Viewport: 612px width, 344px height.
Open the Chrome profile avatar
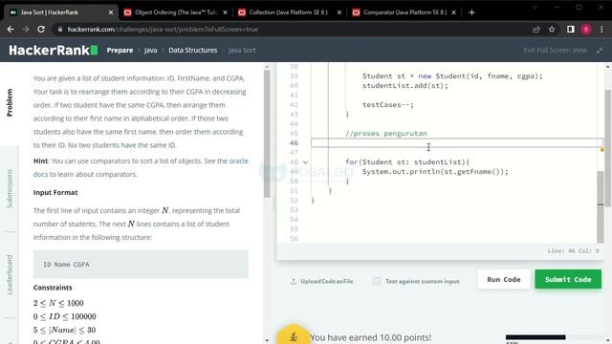[x=586, y=30]
